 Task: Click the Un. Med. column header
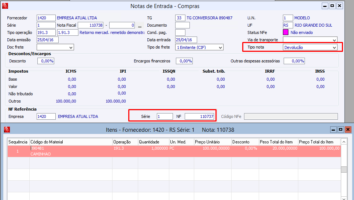(182, 142)
